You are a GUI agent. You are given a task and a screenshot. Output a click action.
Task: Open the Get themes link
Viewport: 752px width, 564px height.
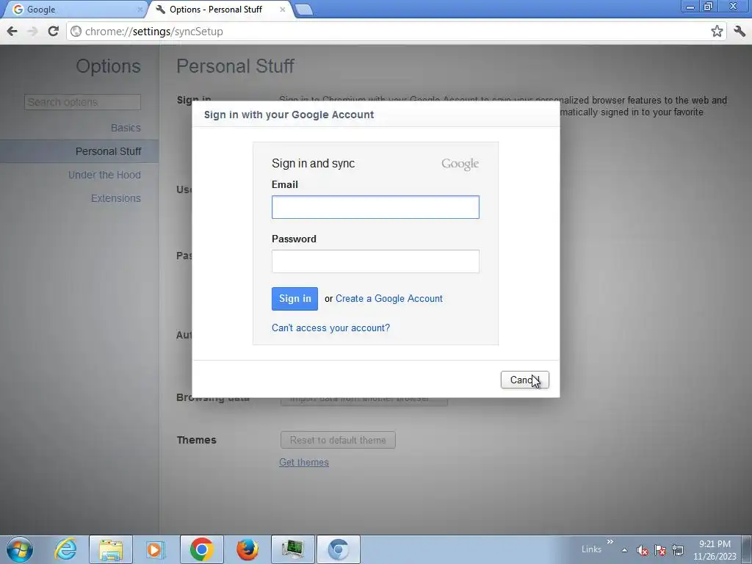pos(304,463)
